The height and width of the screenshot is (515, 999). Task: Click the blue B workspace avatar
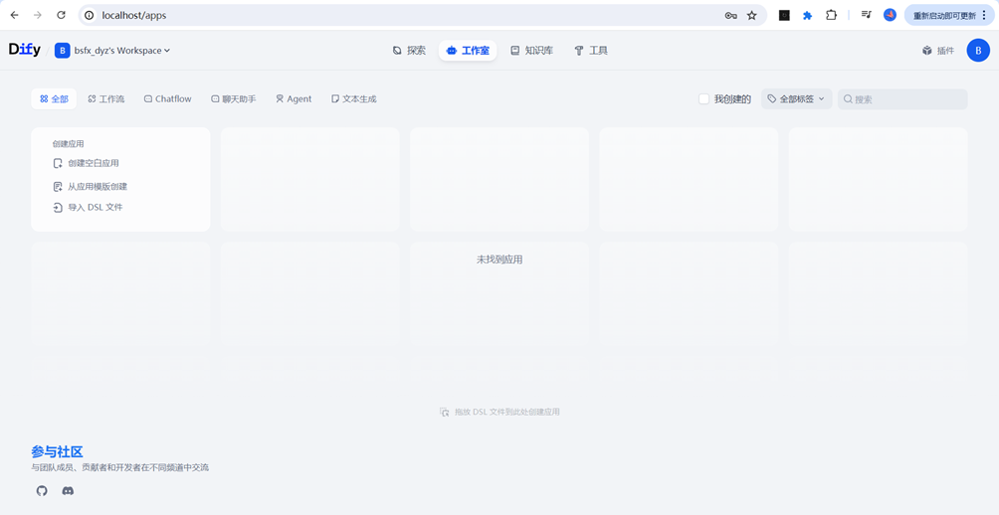[63, 51]
